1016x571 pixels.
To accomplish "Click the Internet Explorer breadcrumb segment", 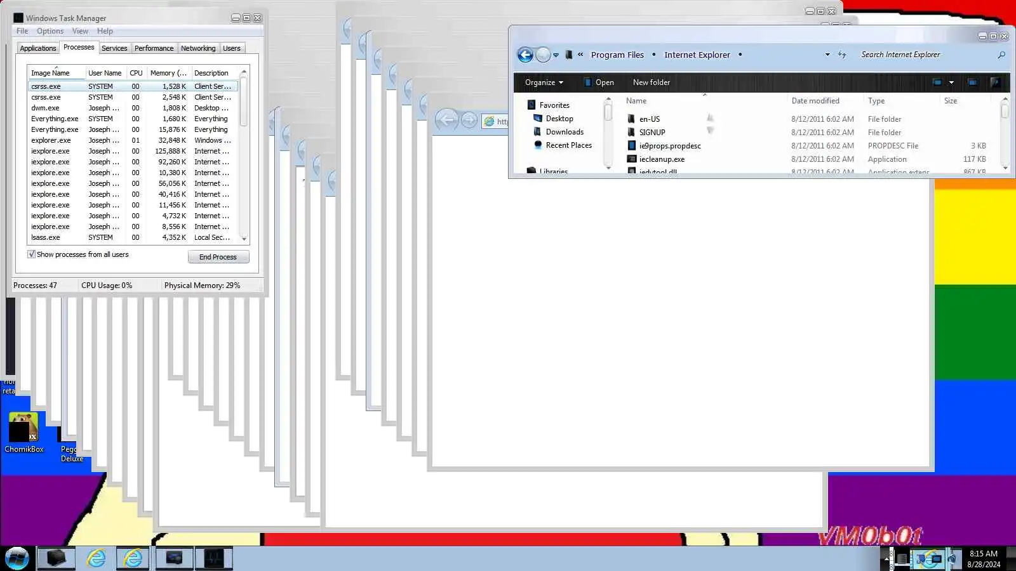I will [697, 55].
